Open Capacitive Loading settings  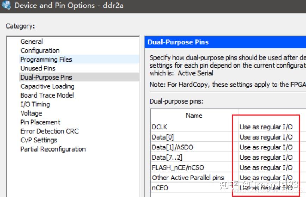47,86
